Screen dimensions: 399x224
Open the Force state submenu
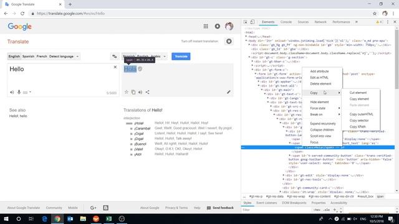coord(322,108)
